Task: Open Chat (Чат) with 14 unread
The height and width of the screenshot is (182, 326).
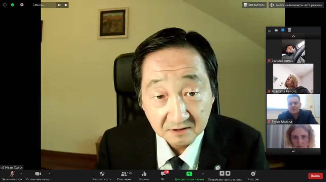Action: click(163, 176)
